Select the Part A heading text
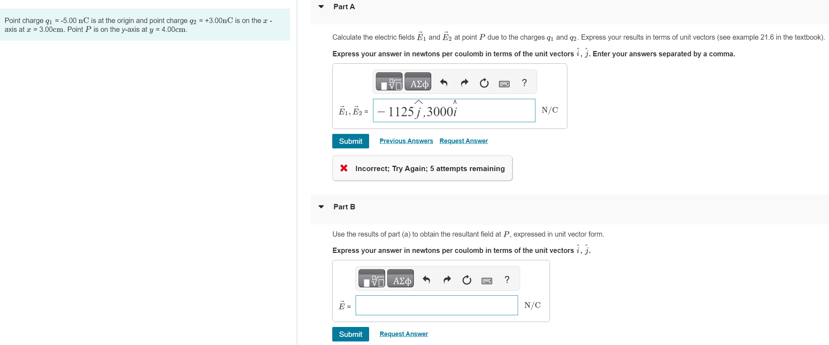Screen dimensions: 829x345 344,7
